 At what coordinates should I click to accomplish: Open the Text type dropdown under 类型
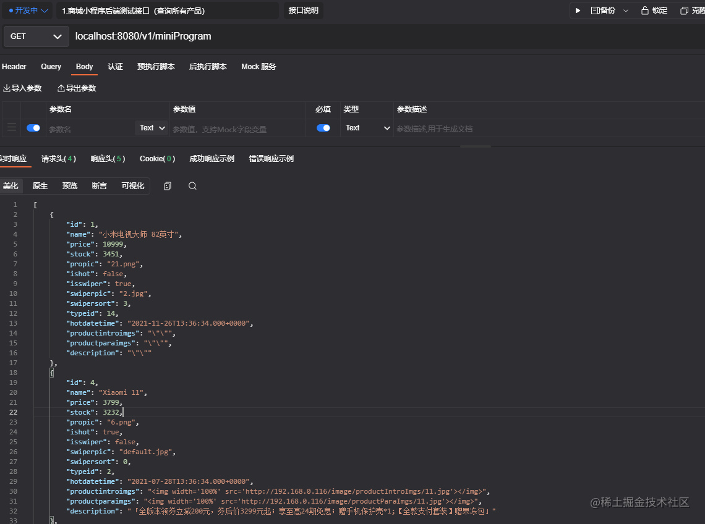(x=366, y=128)
